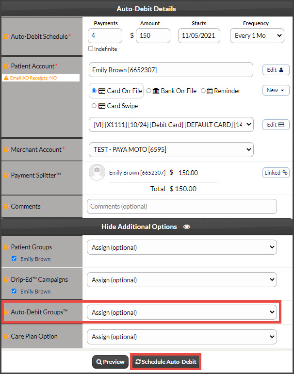
Task: Open Emily Brown [6652307] link in Payment Splitter
Action: [x=137, y=173]
